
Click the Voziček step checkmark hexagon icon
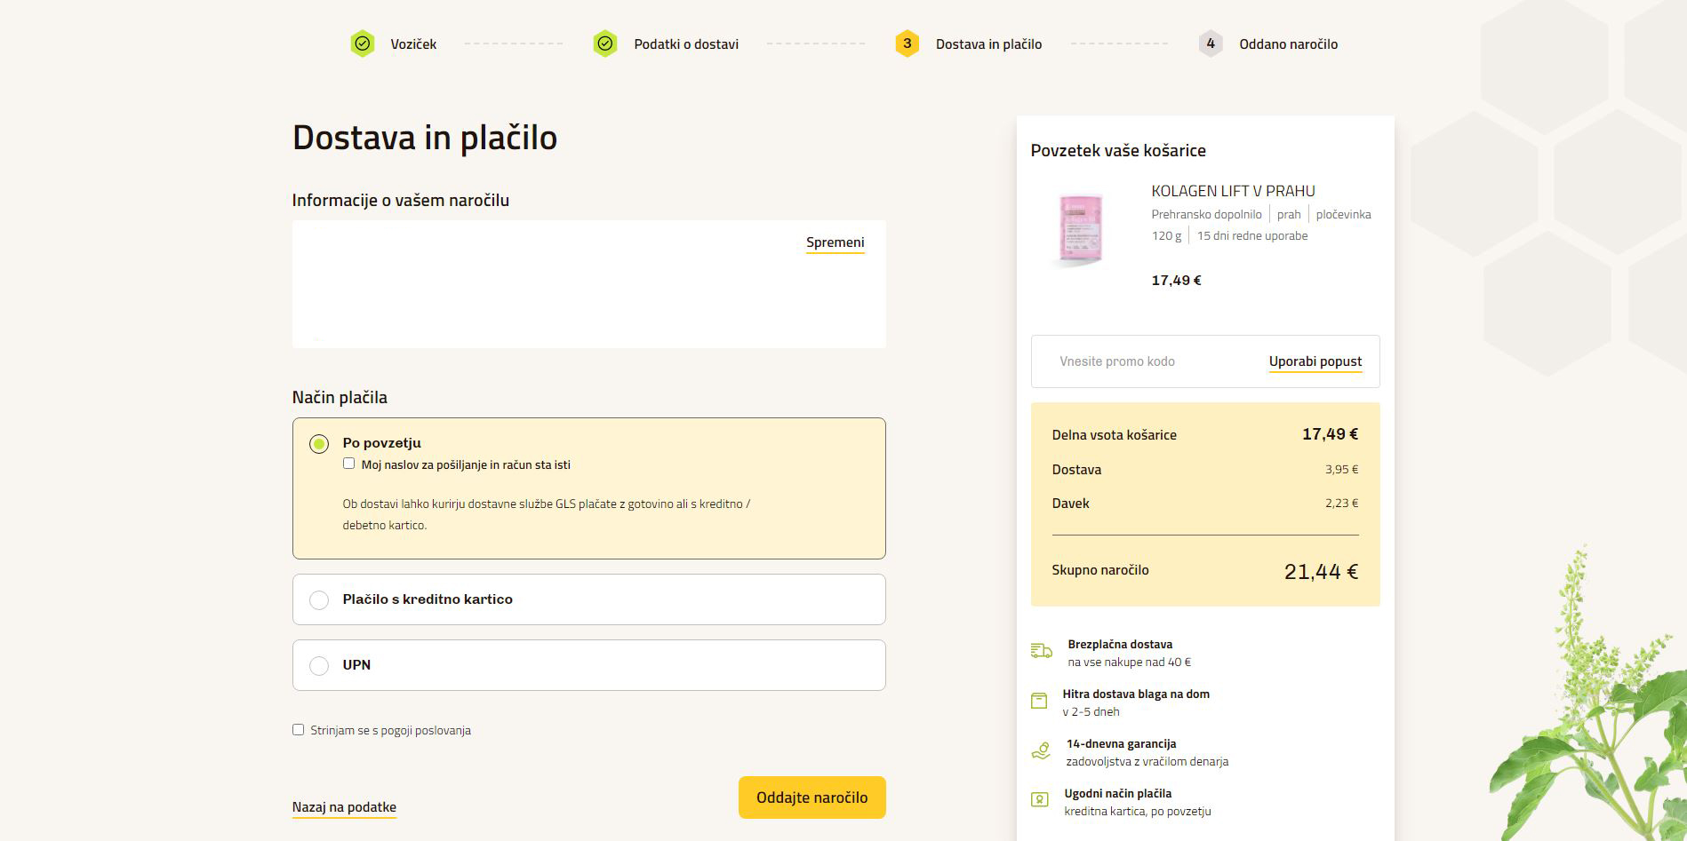coord(362,44)
